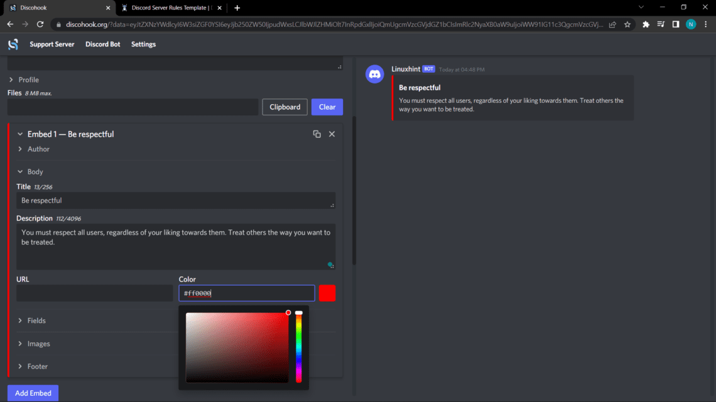Viewport: 716px width, 402px height.
Task: Switch to Discord Server Rules Template tab
Action: (x=171, y=8)
